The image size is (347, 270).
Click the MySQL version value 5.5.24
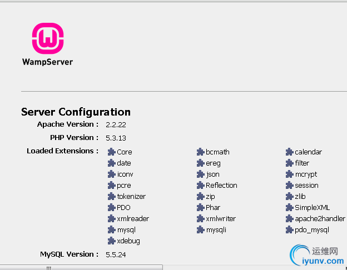click(116, 255)
